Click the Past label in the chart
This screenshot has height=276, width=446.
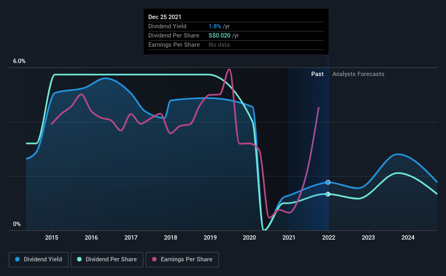(x=317, y=74)
